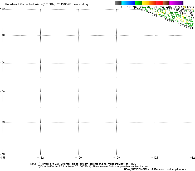The height and width of the screenshot is (171, 195).
Task: Click the longitude label '-135'
Action: (3, 158)
